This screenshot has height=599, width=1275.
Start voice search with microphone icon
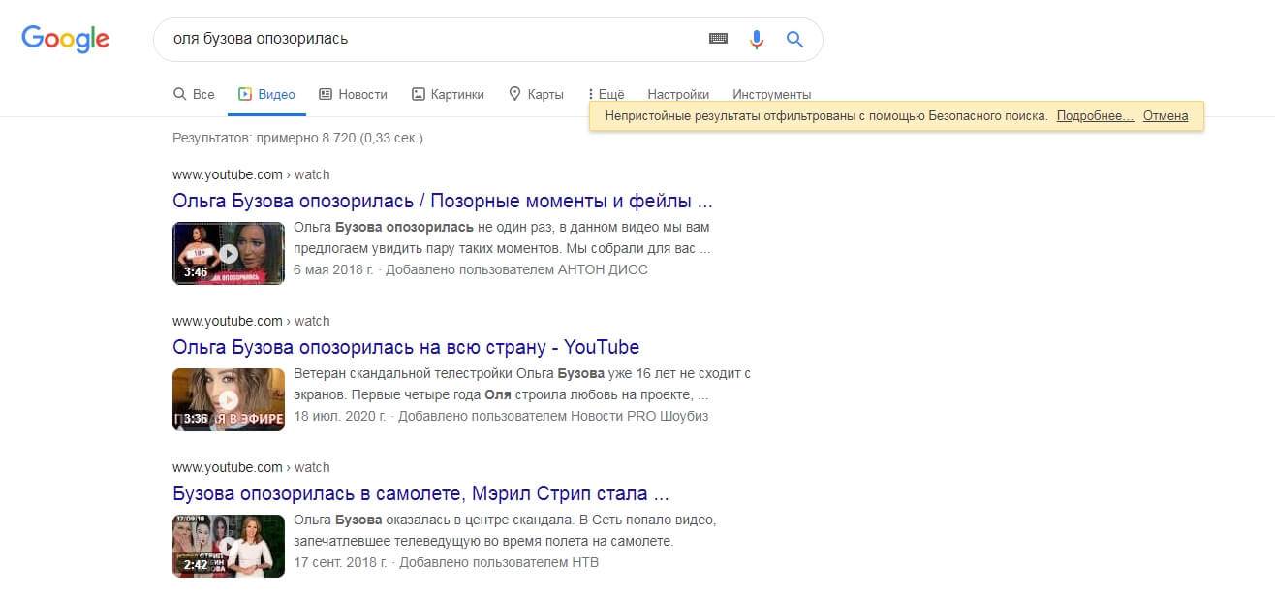[757, 39]
